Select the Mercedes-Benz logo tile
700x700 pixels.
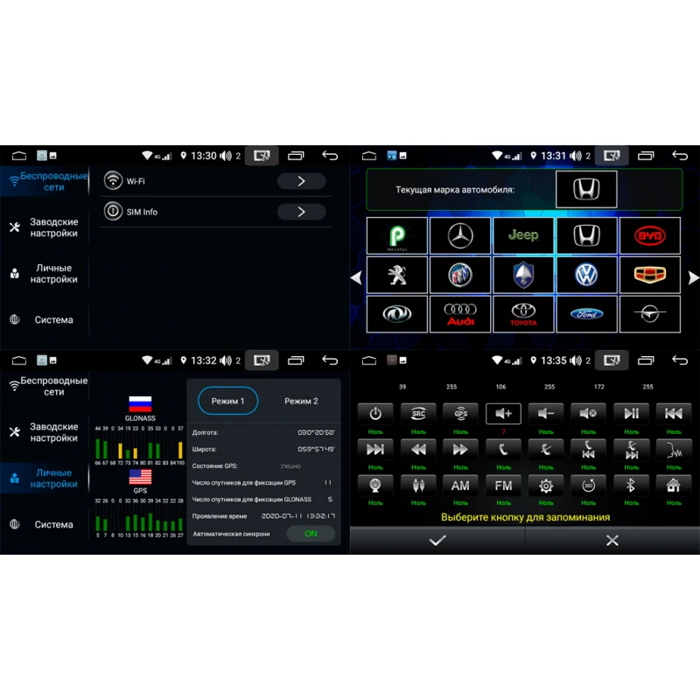point(460,235)
